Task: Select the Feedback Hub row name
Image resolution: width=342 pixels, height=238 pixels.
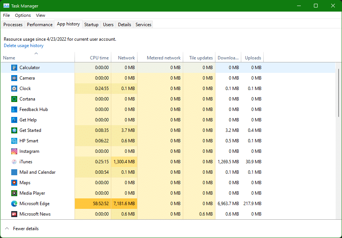Action: (x=34, y=109)
